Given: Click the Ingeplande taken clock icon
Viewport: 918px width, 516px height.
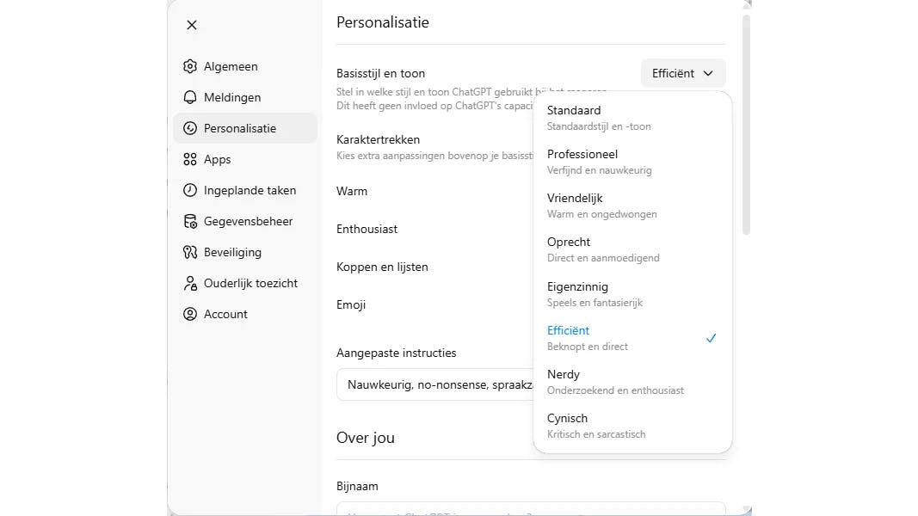Looking at the screenshot, I should (190, 190).
